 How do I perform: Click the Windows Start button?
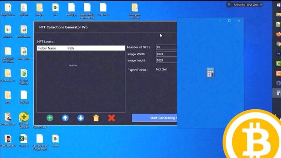[278, 5]
